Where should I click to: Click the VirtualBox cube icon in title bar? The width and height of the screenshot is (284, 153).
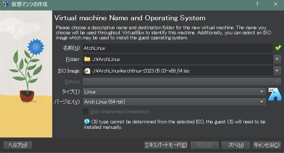tap(6, 4)
